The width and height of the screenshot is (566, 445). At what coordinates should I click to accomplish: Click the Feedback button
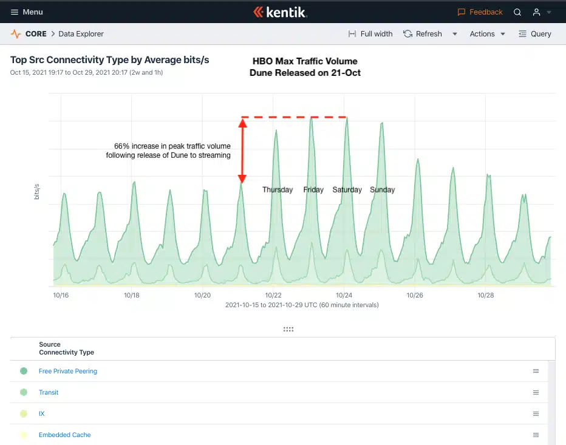point(480,12)
